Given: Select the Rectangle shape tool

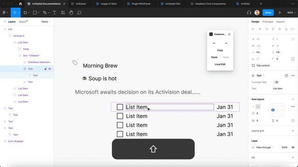Looking at the screenshot, I should click(35, 13).
